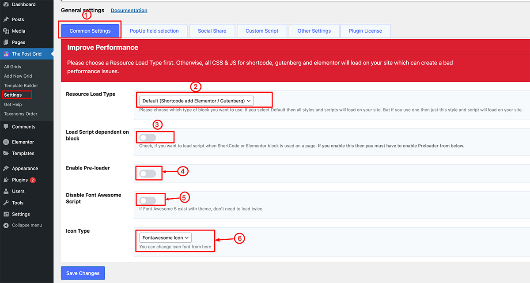Click the Load Script dependent on block label

point(97,135)
